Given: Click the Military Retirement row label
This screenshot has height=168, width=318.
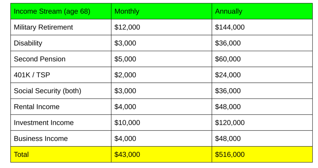Looking at the screenshot, I should pyautogui.click(x=43, y=27).
